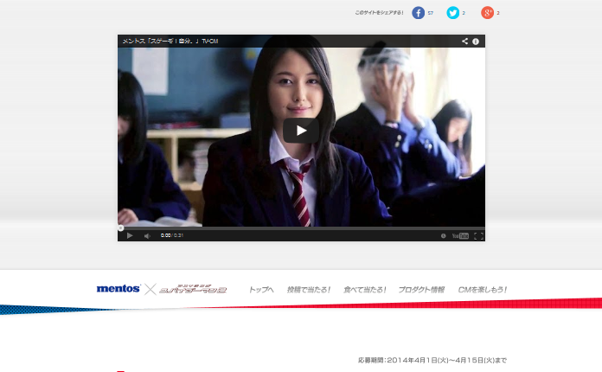Click the このサイトをシェアする! label
This screenshot has height=372, width=602.
click(379, 13)
